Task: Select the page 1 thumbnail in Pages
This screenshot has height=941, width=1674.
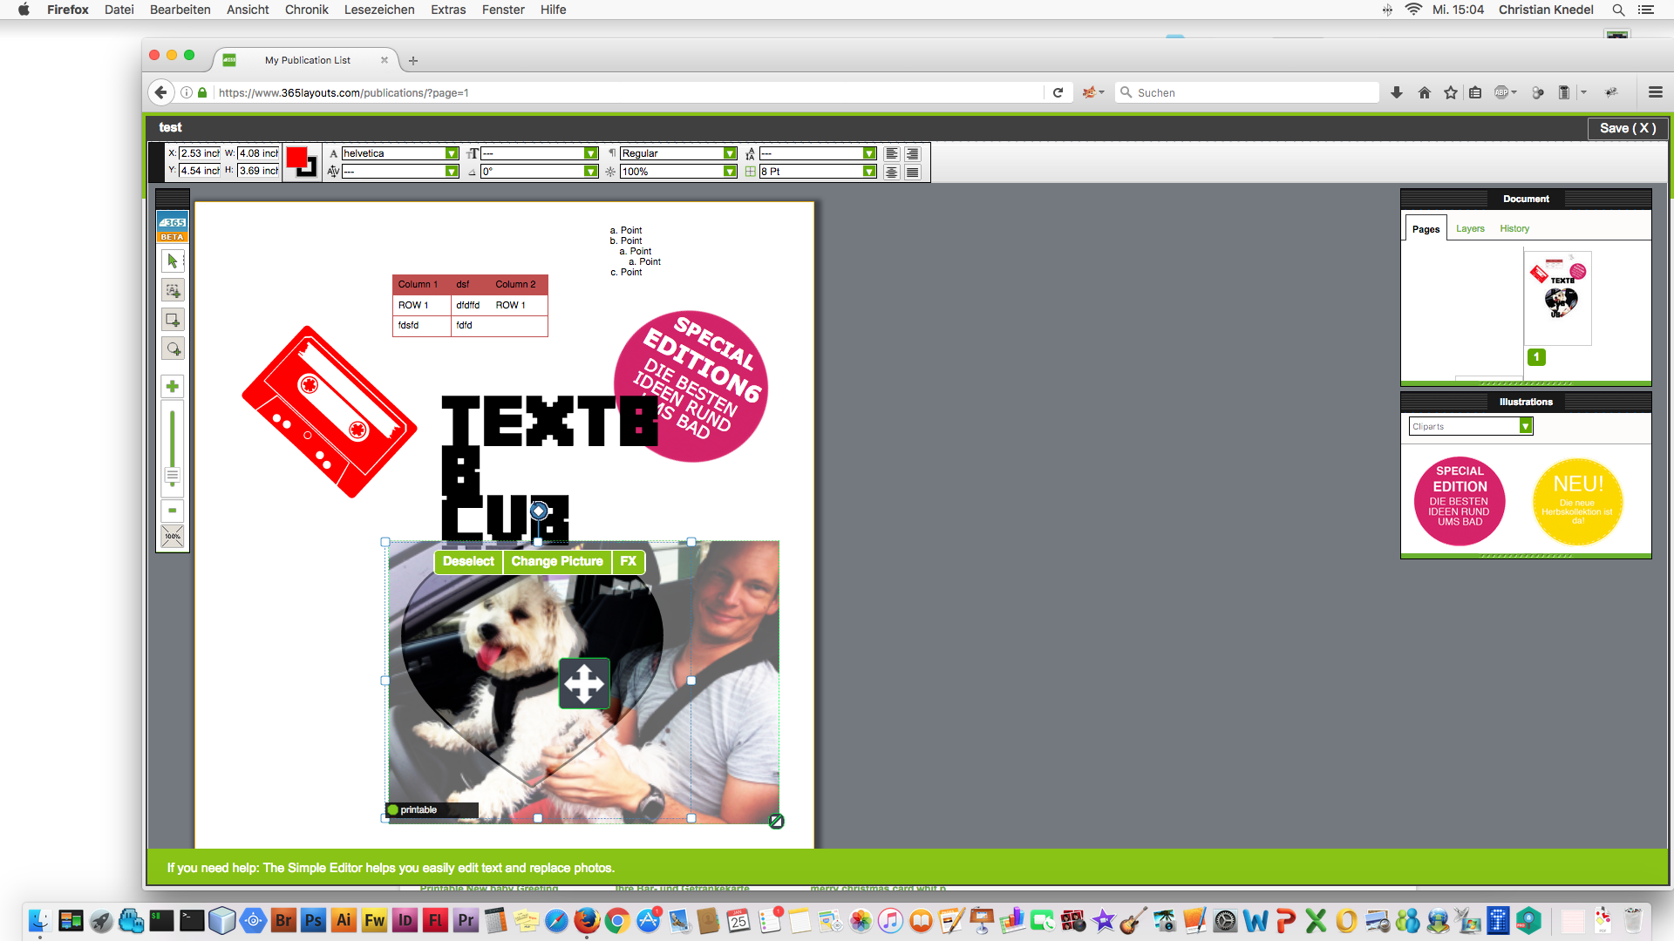Action: click(1557, 297)
